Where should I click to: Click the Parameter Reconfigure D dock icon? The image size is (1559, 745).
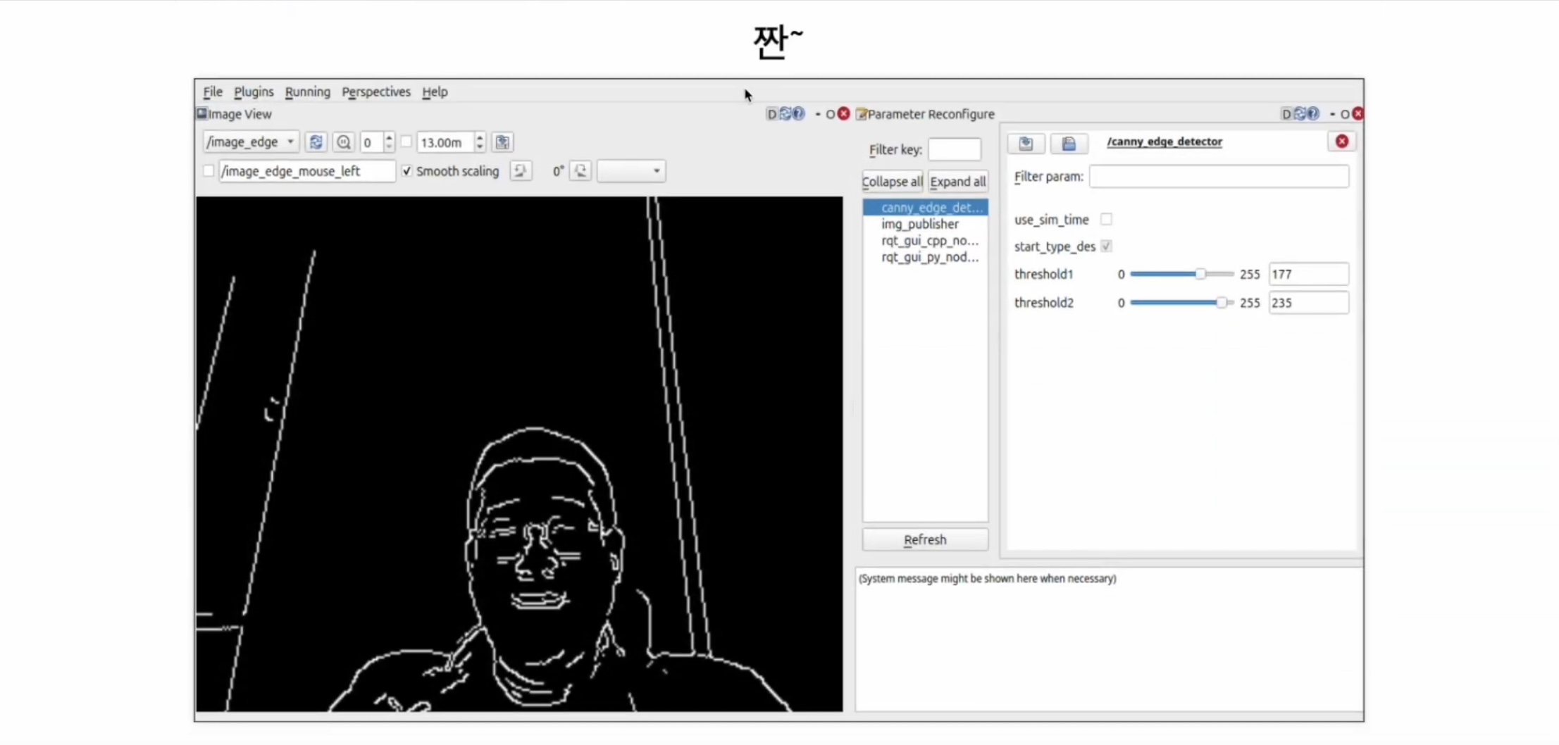tap(1286, 114)
